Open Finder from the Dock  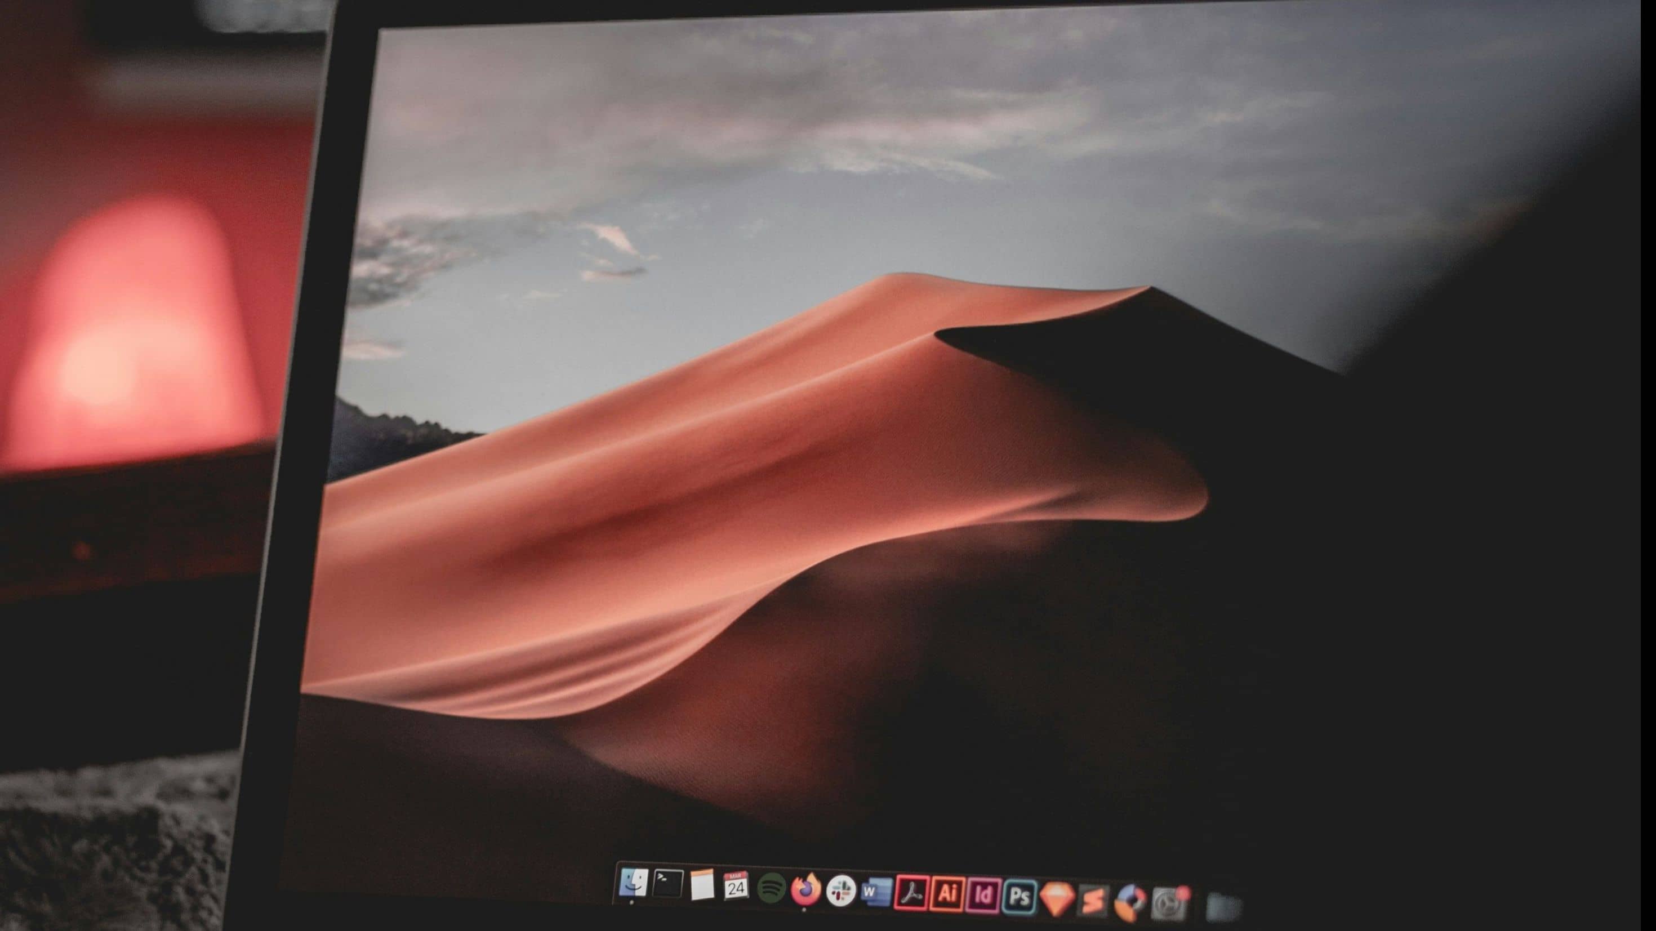point(633,883)
